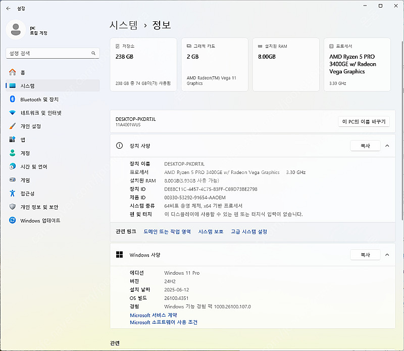Click the 개인 정보 및 보안 shield icon

[12, 207]
